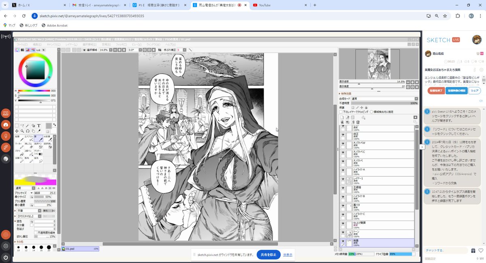Hide the トーン layer with its eye toggle
486x263 pixels.
pyautogui.click(x=342, y=233)
